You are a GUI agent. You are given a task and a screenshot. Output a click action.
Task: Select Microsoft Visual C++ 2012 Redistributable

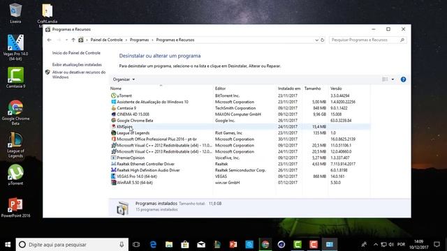240,146
